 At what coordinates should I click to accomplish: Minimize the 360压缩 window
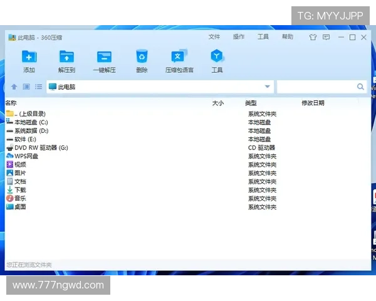(x=341, y=37)
